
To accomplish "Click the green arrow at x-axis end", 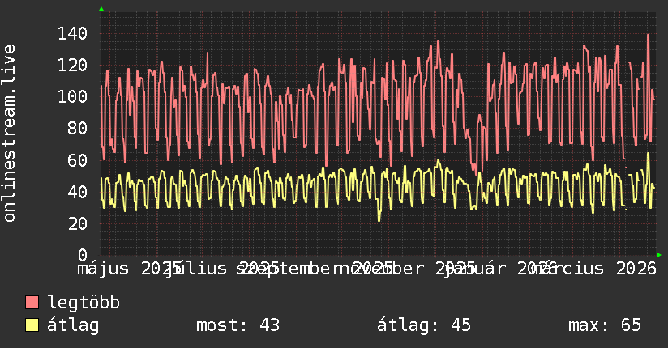I will (x=659, y=255).
